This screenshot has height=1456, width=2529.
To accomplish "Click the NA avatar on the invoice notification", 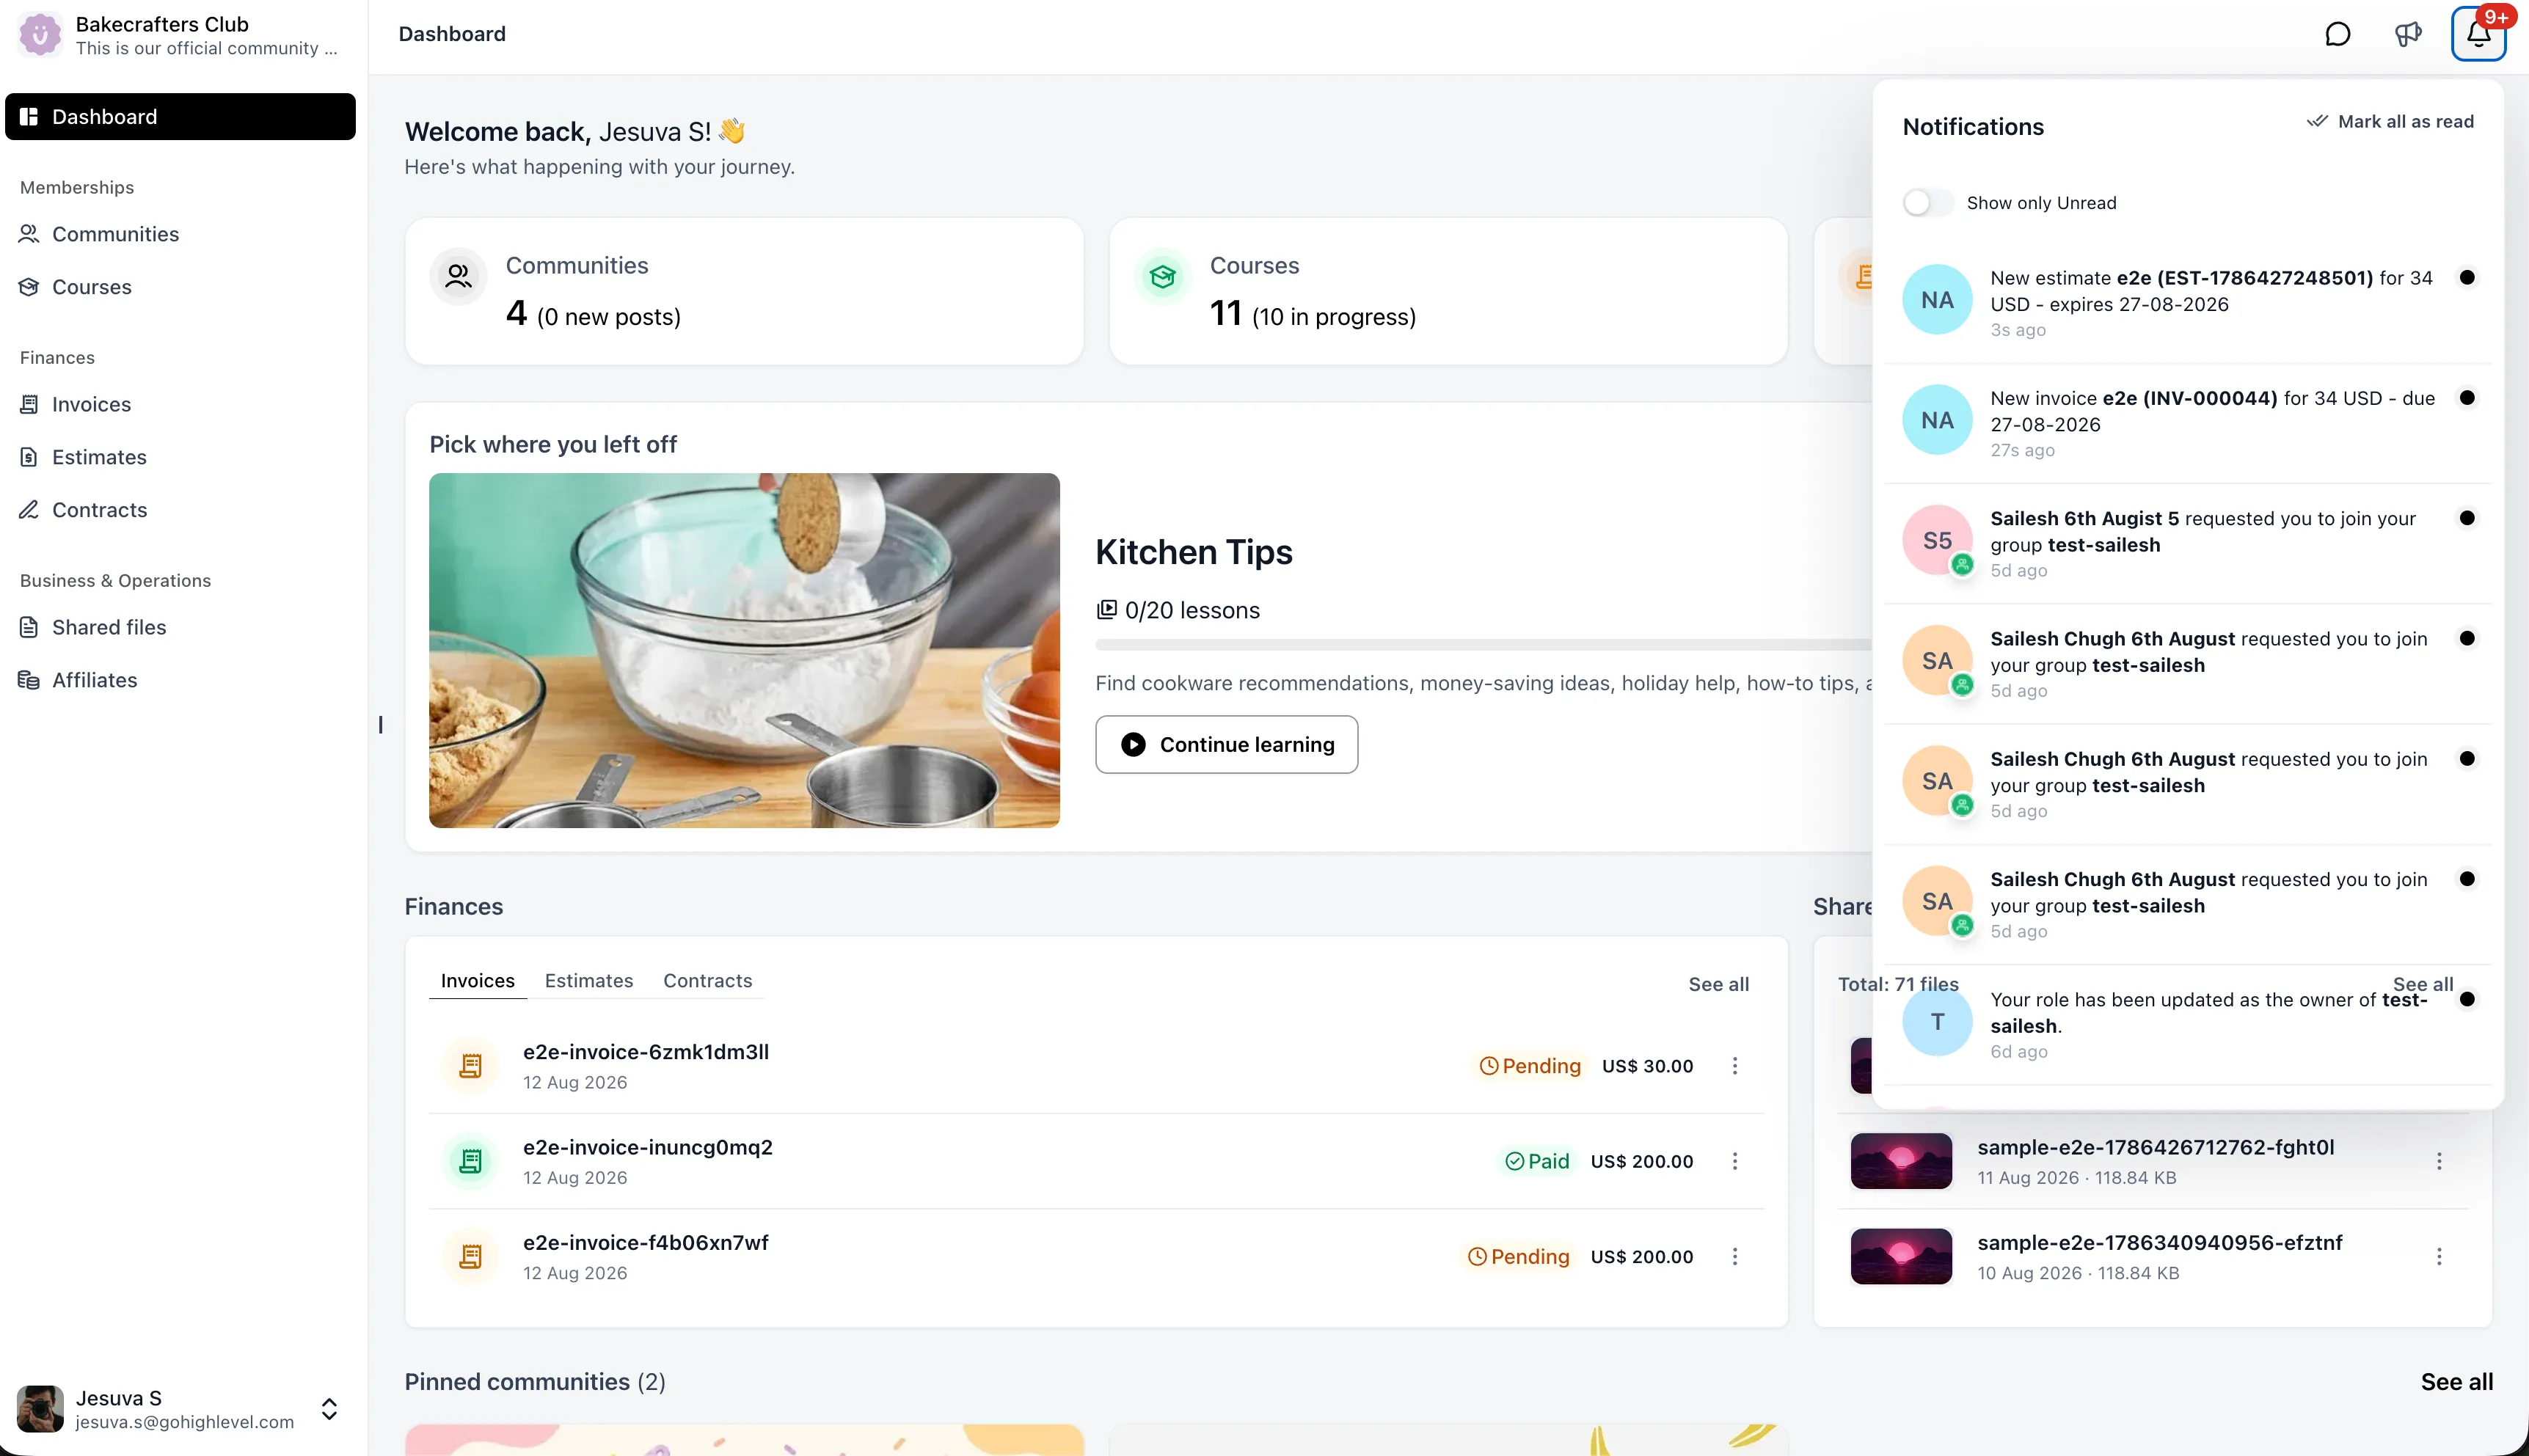I will coord(1937,420).
